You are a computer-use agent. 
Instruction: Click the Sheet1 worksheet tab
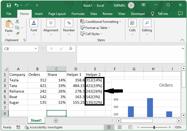36,120
